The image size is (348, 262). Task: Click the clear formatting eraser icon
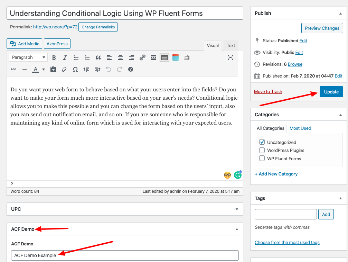point(64,69)
